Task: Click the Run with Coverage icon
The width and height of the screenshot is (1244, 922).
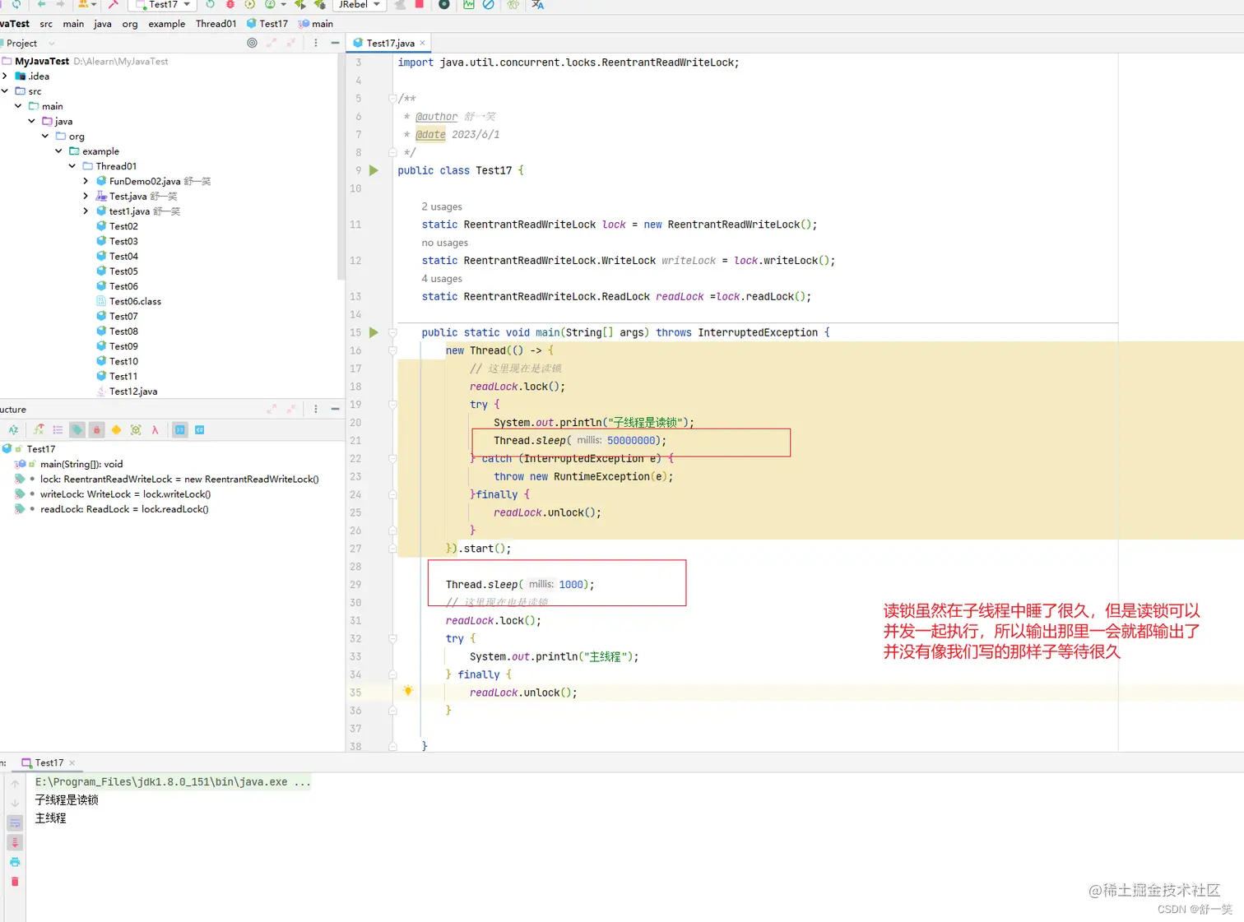Action: (x=249, y=4)
